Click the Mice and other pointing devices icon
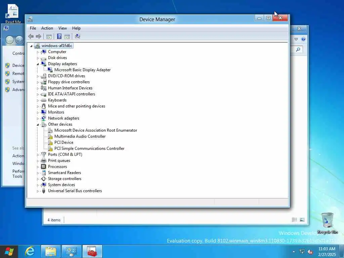Image resolution: width=344 pixels, height=258 pixels. (x=44, y=106)
